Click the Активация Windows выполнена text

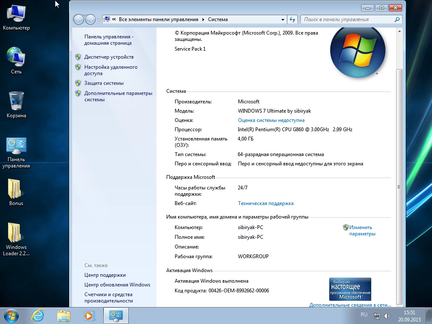click(x=212, y=281)
